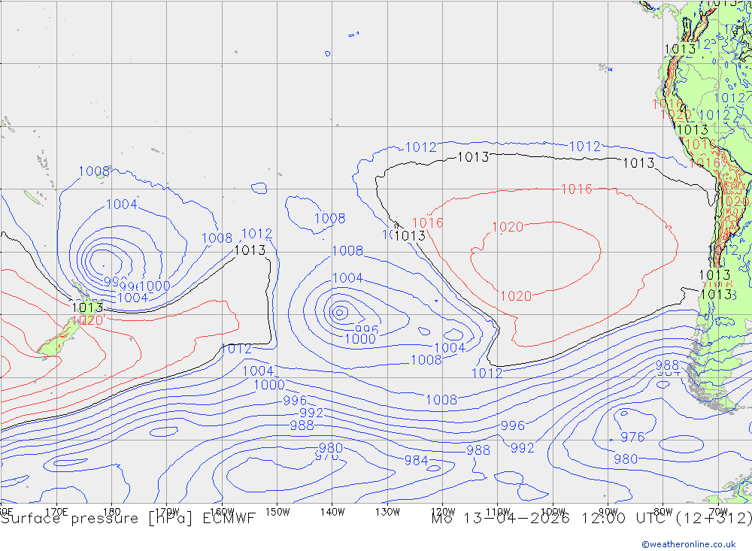
Task: Click the 120W longitude label
Action: [x=443, y=512]
